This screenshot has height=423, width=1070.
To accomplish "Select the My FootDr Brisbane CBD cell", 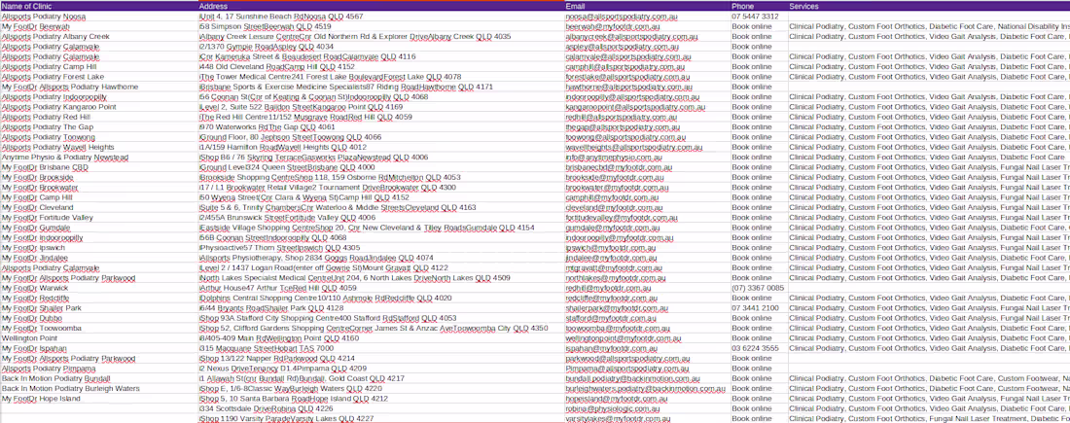I will [99, 167].
